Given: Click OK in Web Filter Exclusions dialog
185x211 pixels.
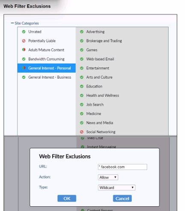Looking at the screenshot, I should click(x=67, y=199).
